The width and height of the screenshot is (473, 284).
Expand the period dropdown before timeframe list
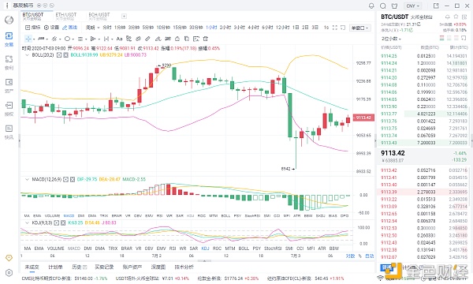92,28
